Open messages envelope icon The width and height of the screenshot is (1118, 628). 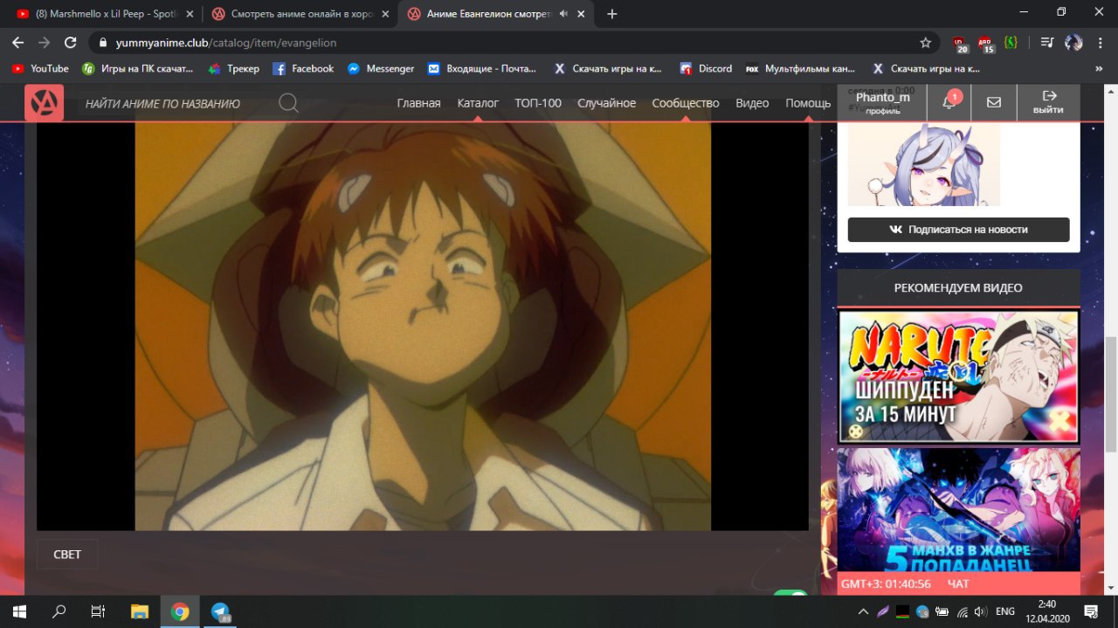point(994,102)
